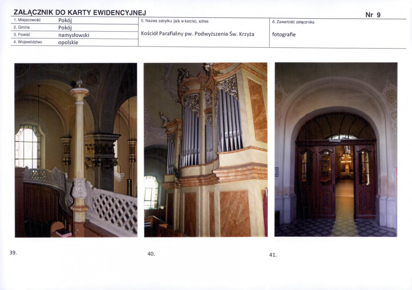Open the photo of the arched wooden doors
The image size is (412, 290).
click(336, 150)
